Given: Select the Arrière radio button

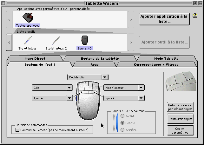Looking at the screenshot, I should pyautogui.click(x=122, y=130).
